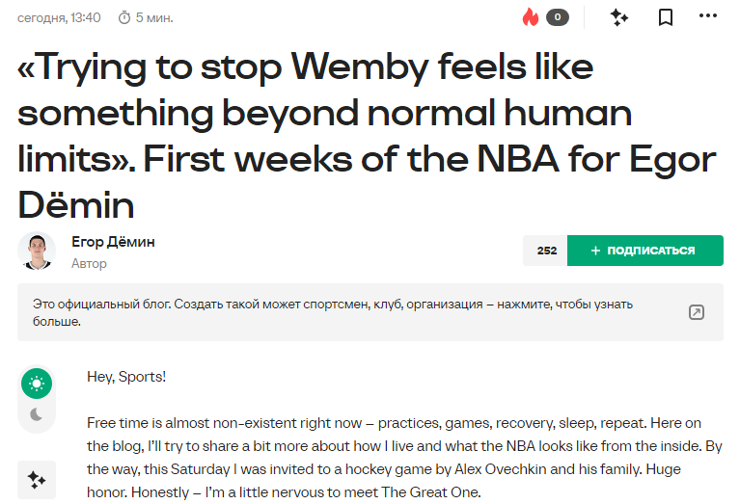740x504 pixels.
Task: Click the sparkle icon beside the bookmark
Action: 619,17
